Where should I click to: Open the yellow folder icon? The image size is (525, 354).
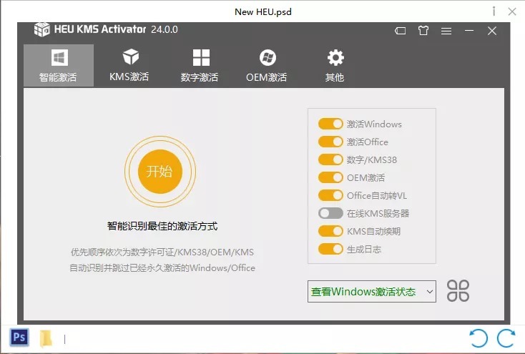click(46, 338)
